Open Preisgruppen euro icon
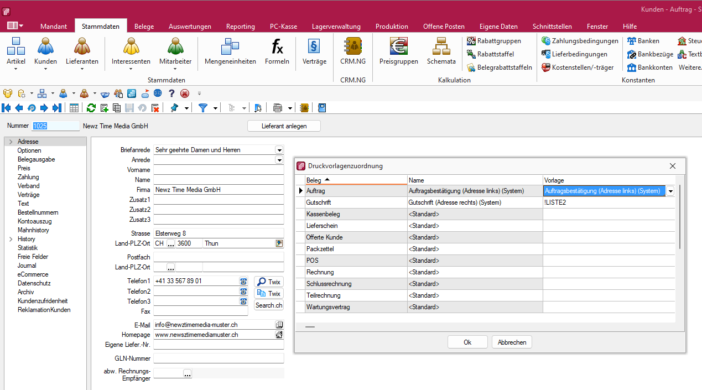Viewport: 702px width, 390px height. 398,53
